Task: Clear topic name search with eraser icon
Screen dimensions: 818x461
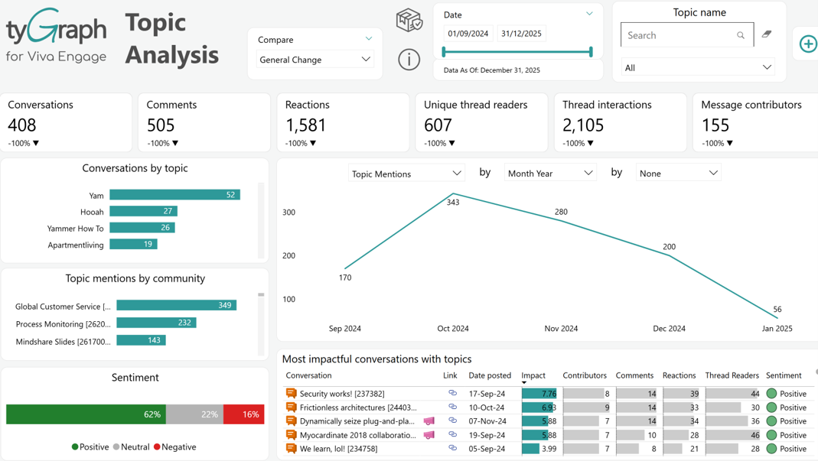Action: coord(767,34)
